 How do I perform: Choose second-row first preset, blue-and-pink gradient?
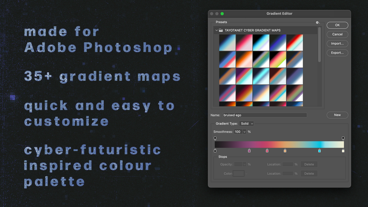pyautogui.click(x=227, y=60)
